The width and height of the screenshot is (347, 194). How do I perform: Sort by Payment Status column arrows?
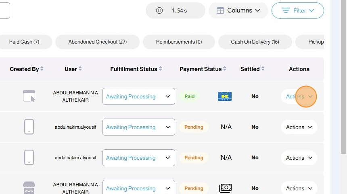[x=225, y=69]
